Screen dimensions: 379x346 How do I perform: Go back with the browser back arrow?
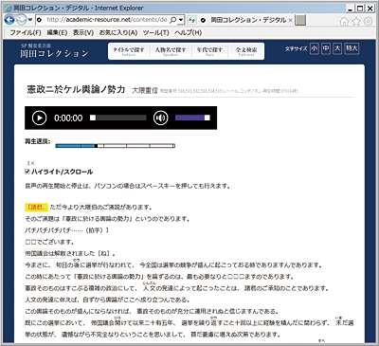(9, 20)
